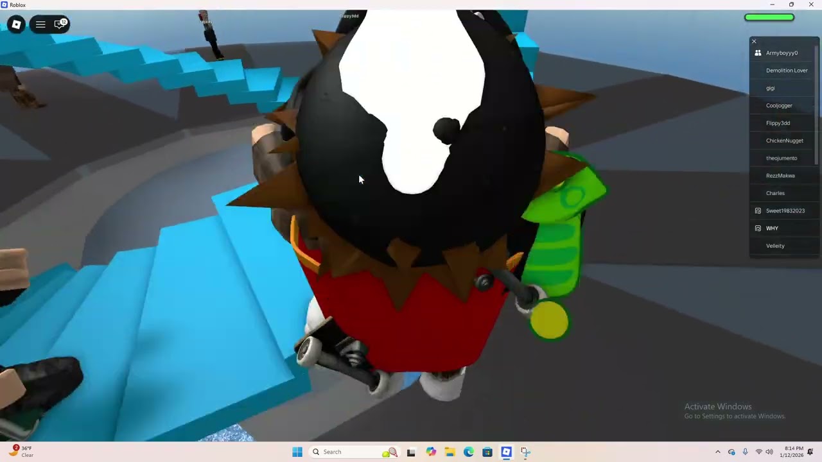Select player ChickenNugget in the player list
The height and width of the screenshot is (462, 822).
coord(782,141)
